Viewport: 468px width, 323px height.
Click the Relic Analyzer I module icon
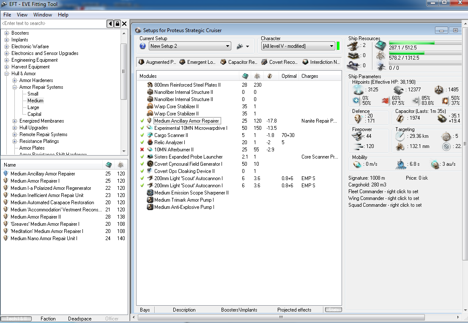click(150, 142)
